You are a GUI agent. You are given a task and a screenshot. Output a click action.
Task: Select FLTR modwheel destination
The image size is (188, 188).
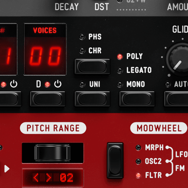[x=138, y=175]
